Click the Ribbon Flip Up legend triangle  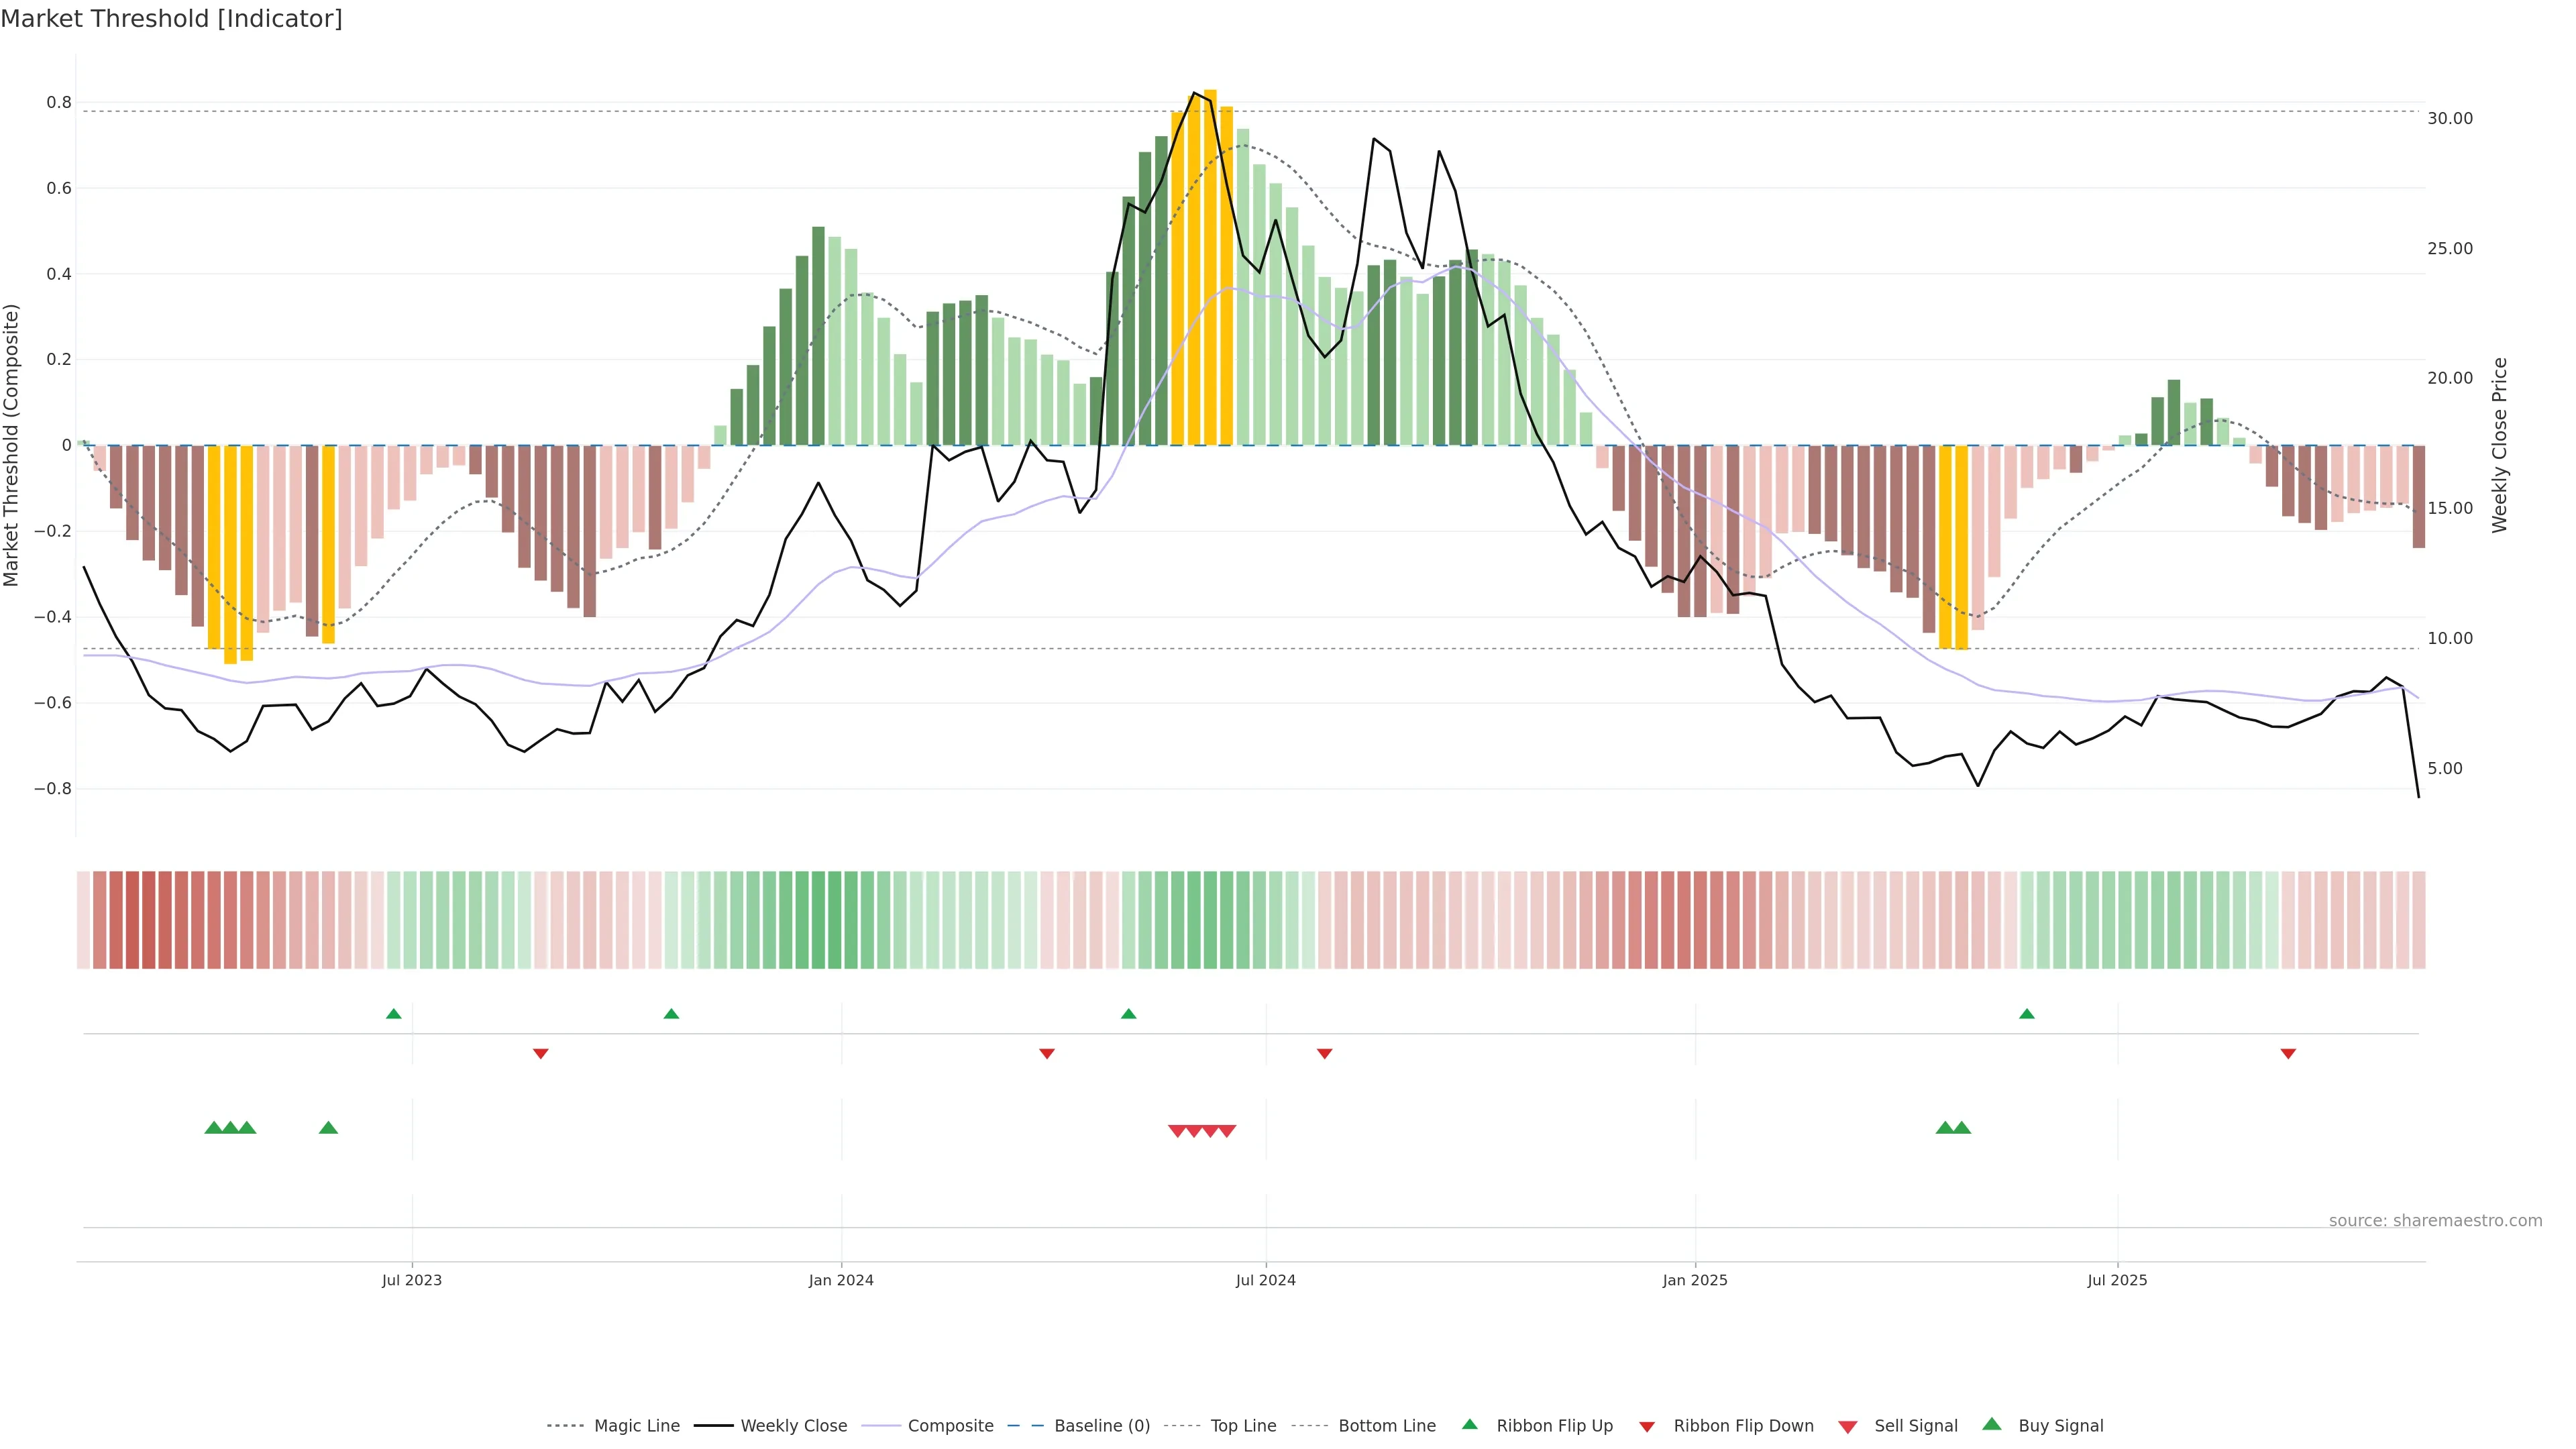click(1469, 1424)
